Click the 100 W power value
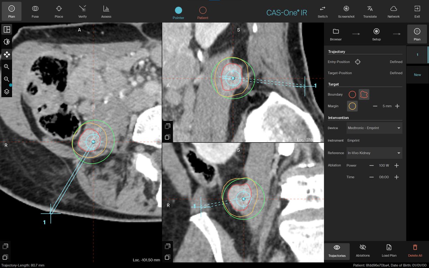The image size is (429, 268). [x=384, y=165]
